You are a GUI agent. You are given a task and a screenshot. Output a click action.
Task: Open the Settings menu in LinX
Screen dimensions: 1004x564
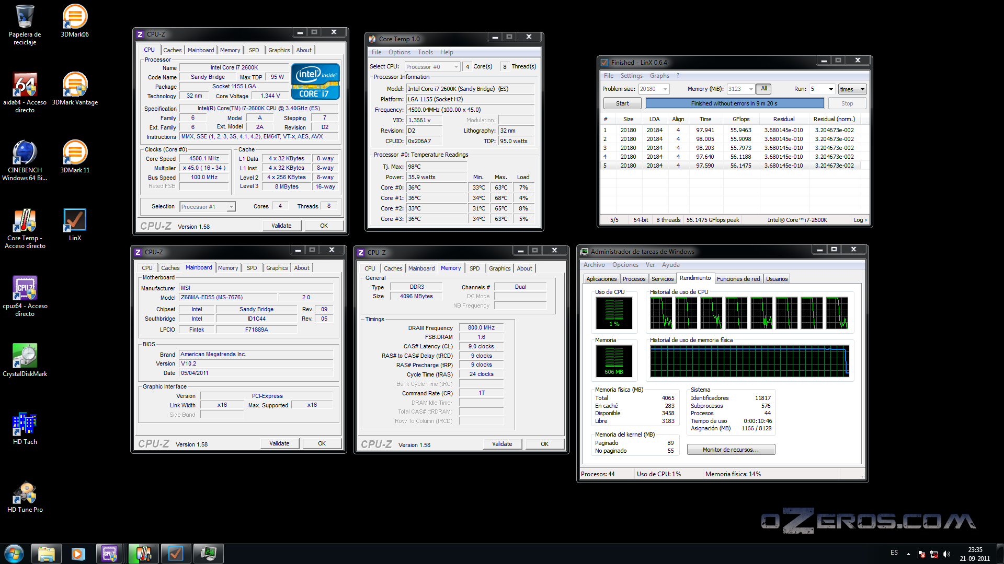631,76
